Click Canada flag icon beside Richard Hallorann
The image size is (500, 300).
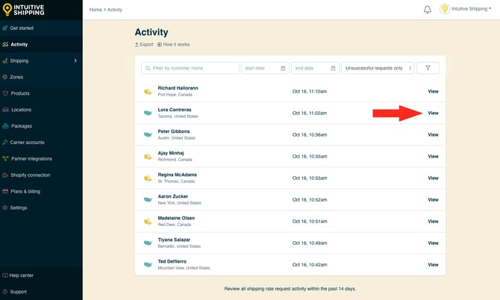coord(148,92)
